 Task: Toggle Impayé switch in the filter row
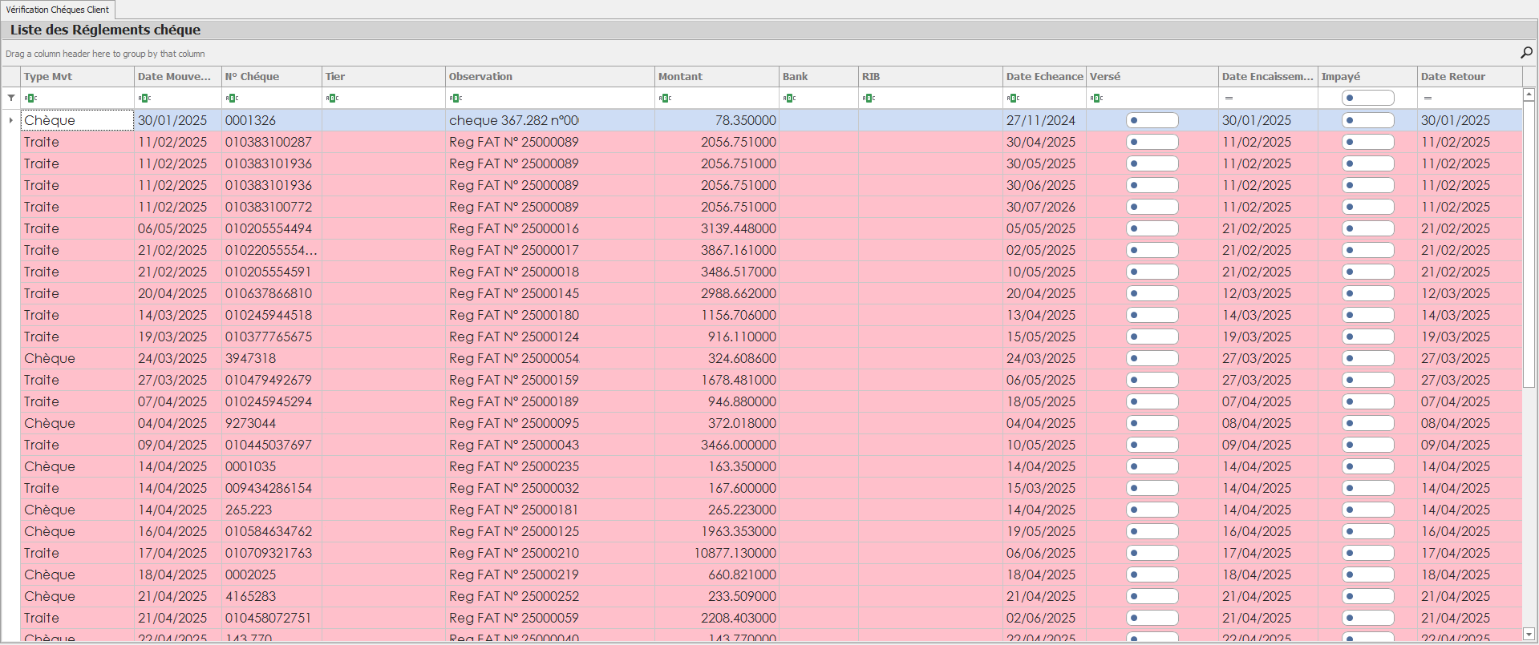click(x=1367, y=98)
